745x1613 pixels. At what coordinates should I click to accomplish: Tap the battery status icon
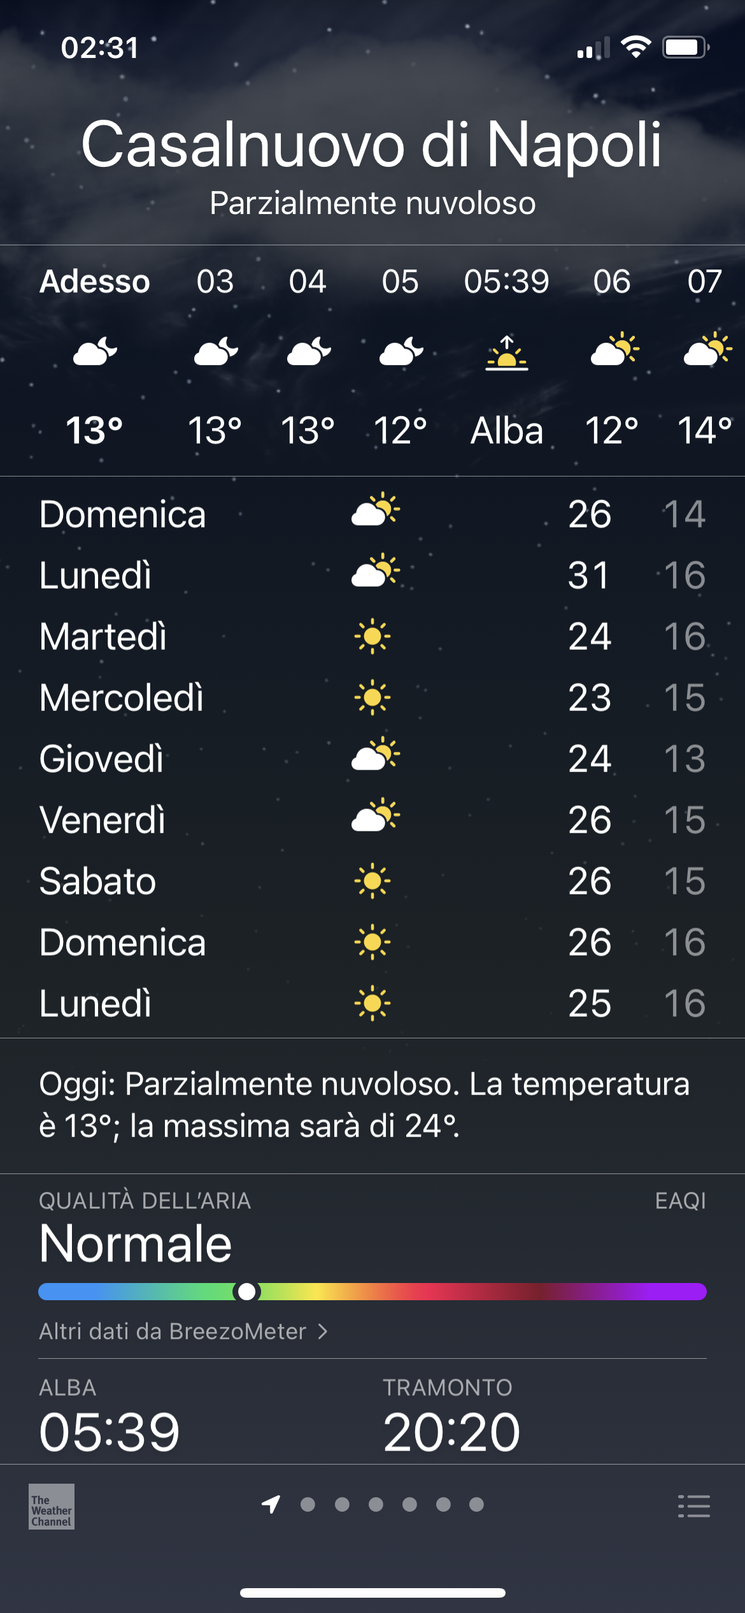pos(685,47)
